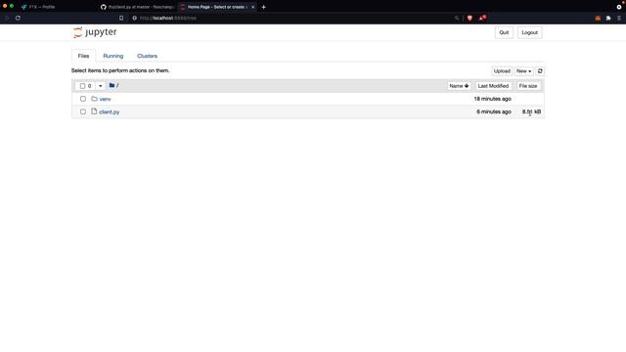The height and width of the screenshot is (352, 626).
Task: Click the client.py file icon
Action: [94, 111]
